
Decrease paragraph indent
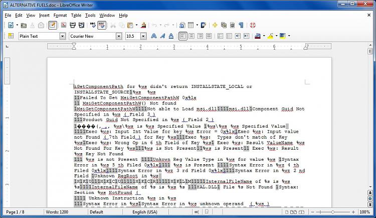click(x=238, y=36)
